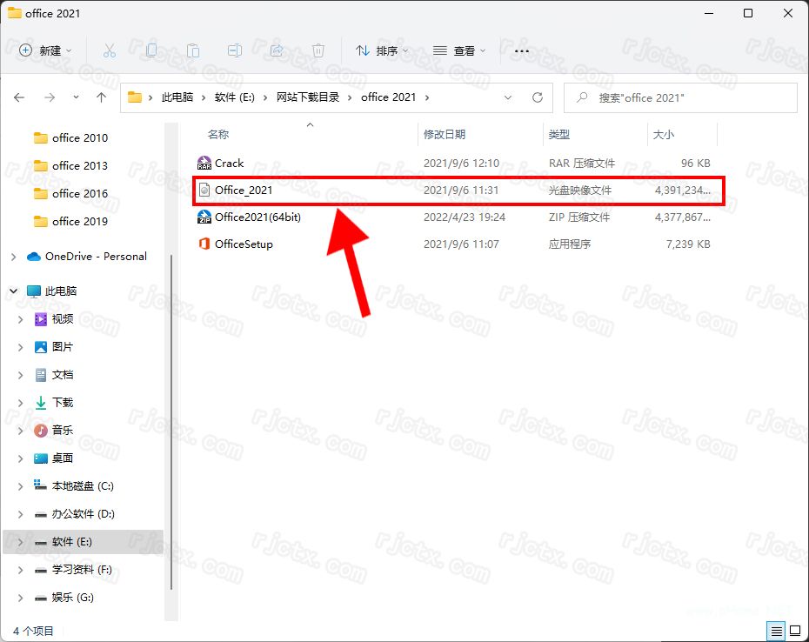Activate details view in the status bar
Image resolution: width=809 pixels, height=642 pixels.
777,631
